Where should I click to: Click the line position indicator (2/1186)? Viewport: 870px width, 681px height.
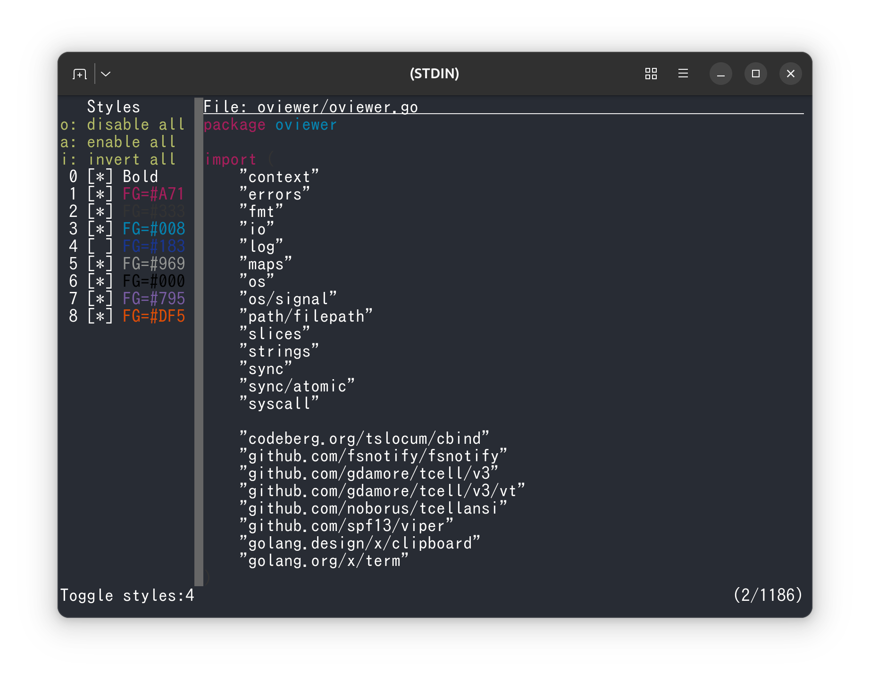(768, 595)
